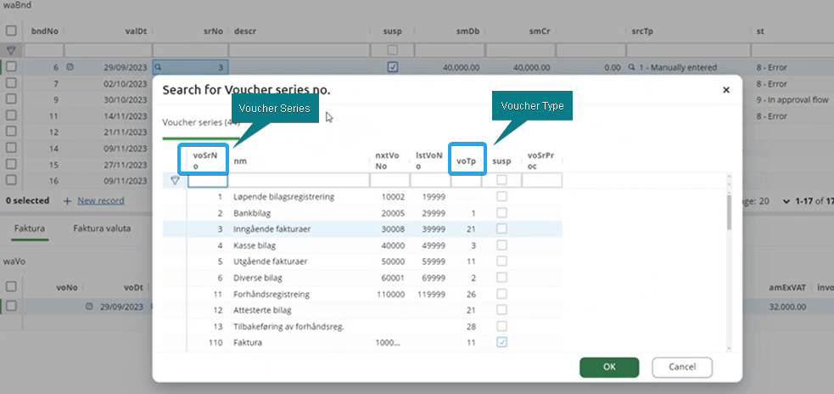Sort the dialog grid by the voTp column header
834x394 pixels.
[x=465, y=160]
